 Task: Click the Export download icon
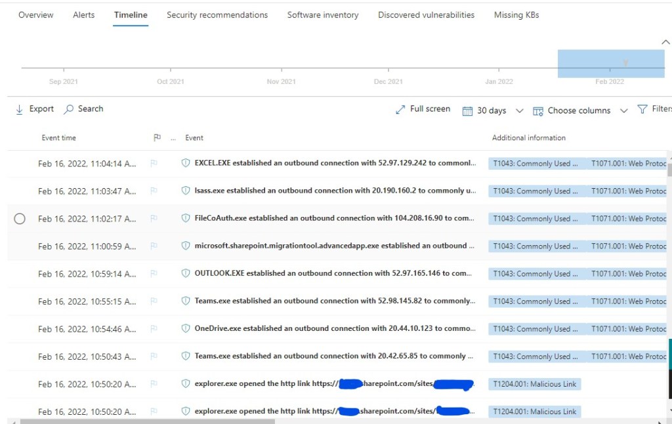pyautogui.click(x=19, y=109)
